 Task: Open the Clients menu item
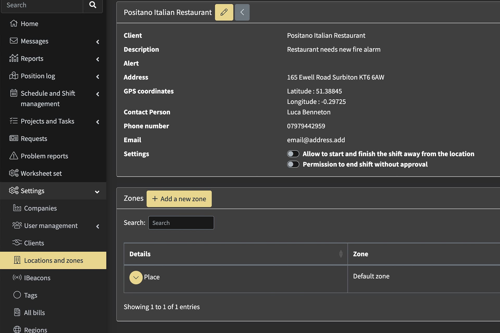point(34,243)
